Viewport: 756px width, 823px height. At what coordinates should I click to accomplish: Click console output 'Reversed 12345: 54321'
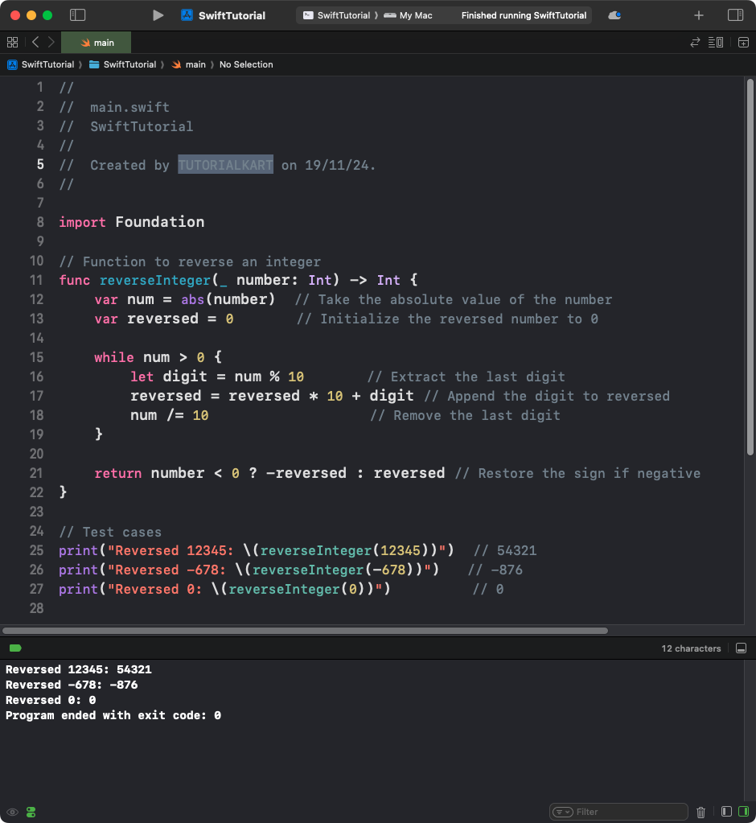click(x=79, y=669)
